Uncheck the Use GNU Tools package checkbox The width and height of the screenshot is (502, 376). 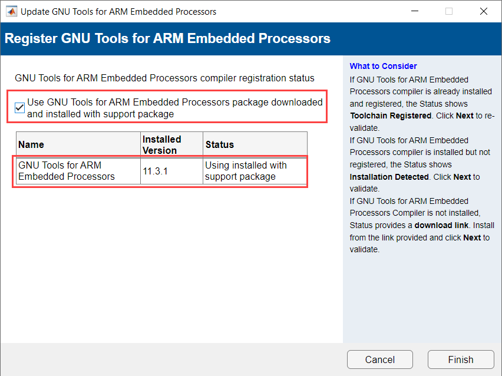pyautogui.click(x=20, y=108)
